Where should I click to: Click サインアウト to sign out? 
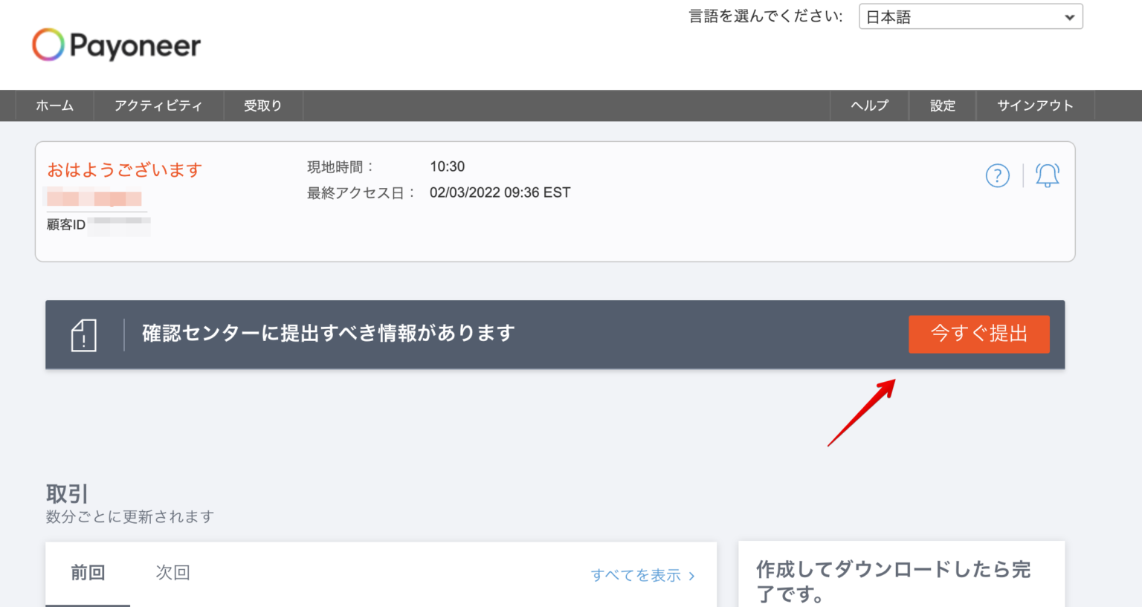[x=1035, y=106]
